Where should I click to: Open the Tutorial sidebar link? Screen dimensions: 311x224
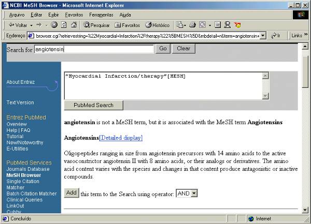[15, 137]
